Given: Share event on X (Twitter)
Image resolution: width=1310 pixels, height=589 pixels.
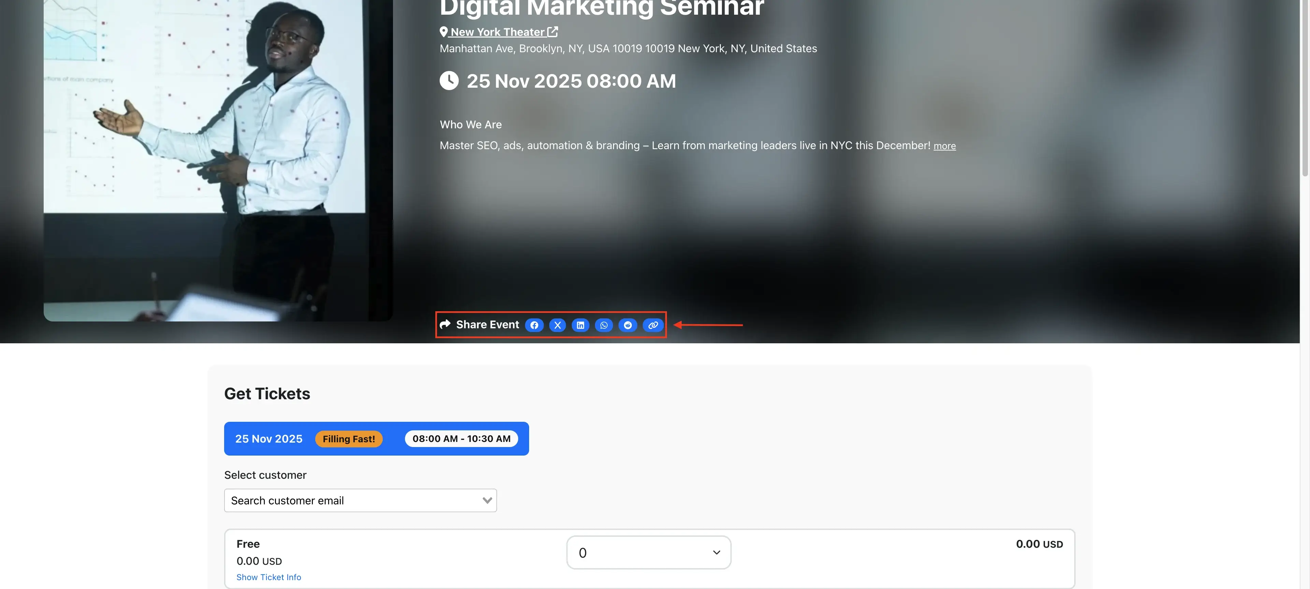Looking at the screenshot, I should (x=557, y=325).
